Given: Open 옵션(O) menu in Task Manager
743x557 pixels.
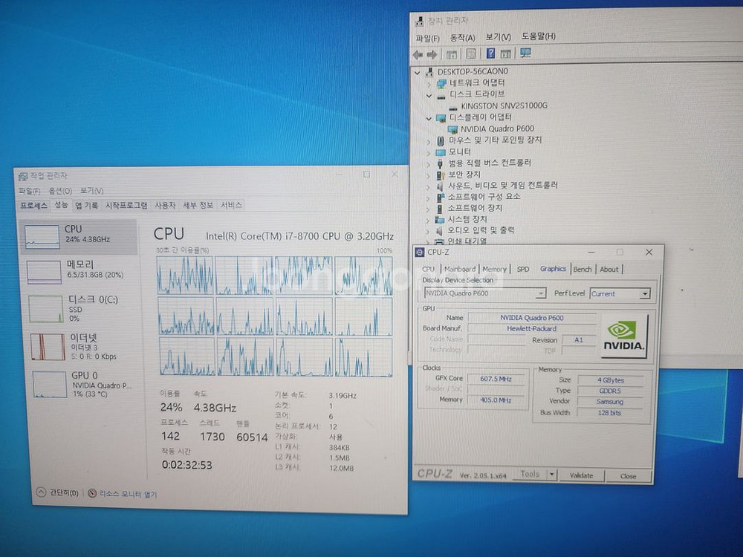Looking at the screenshot, I should click(60, 191).
